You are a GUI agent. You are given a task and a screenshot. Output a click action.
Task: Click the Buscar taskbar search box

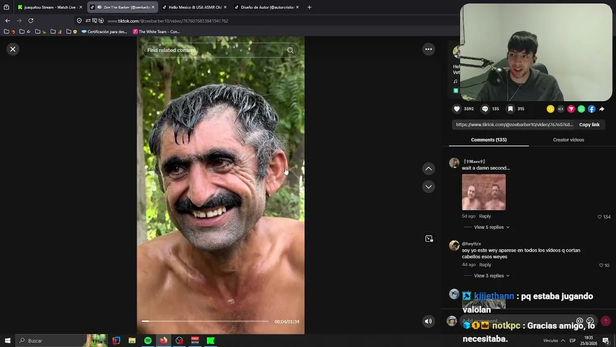pyautogui.click(x=63, y=341)
